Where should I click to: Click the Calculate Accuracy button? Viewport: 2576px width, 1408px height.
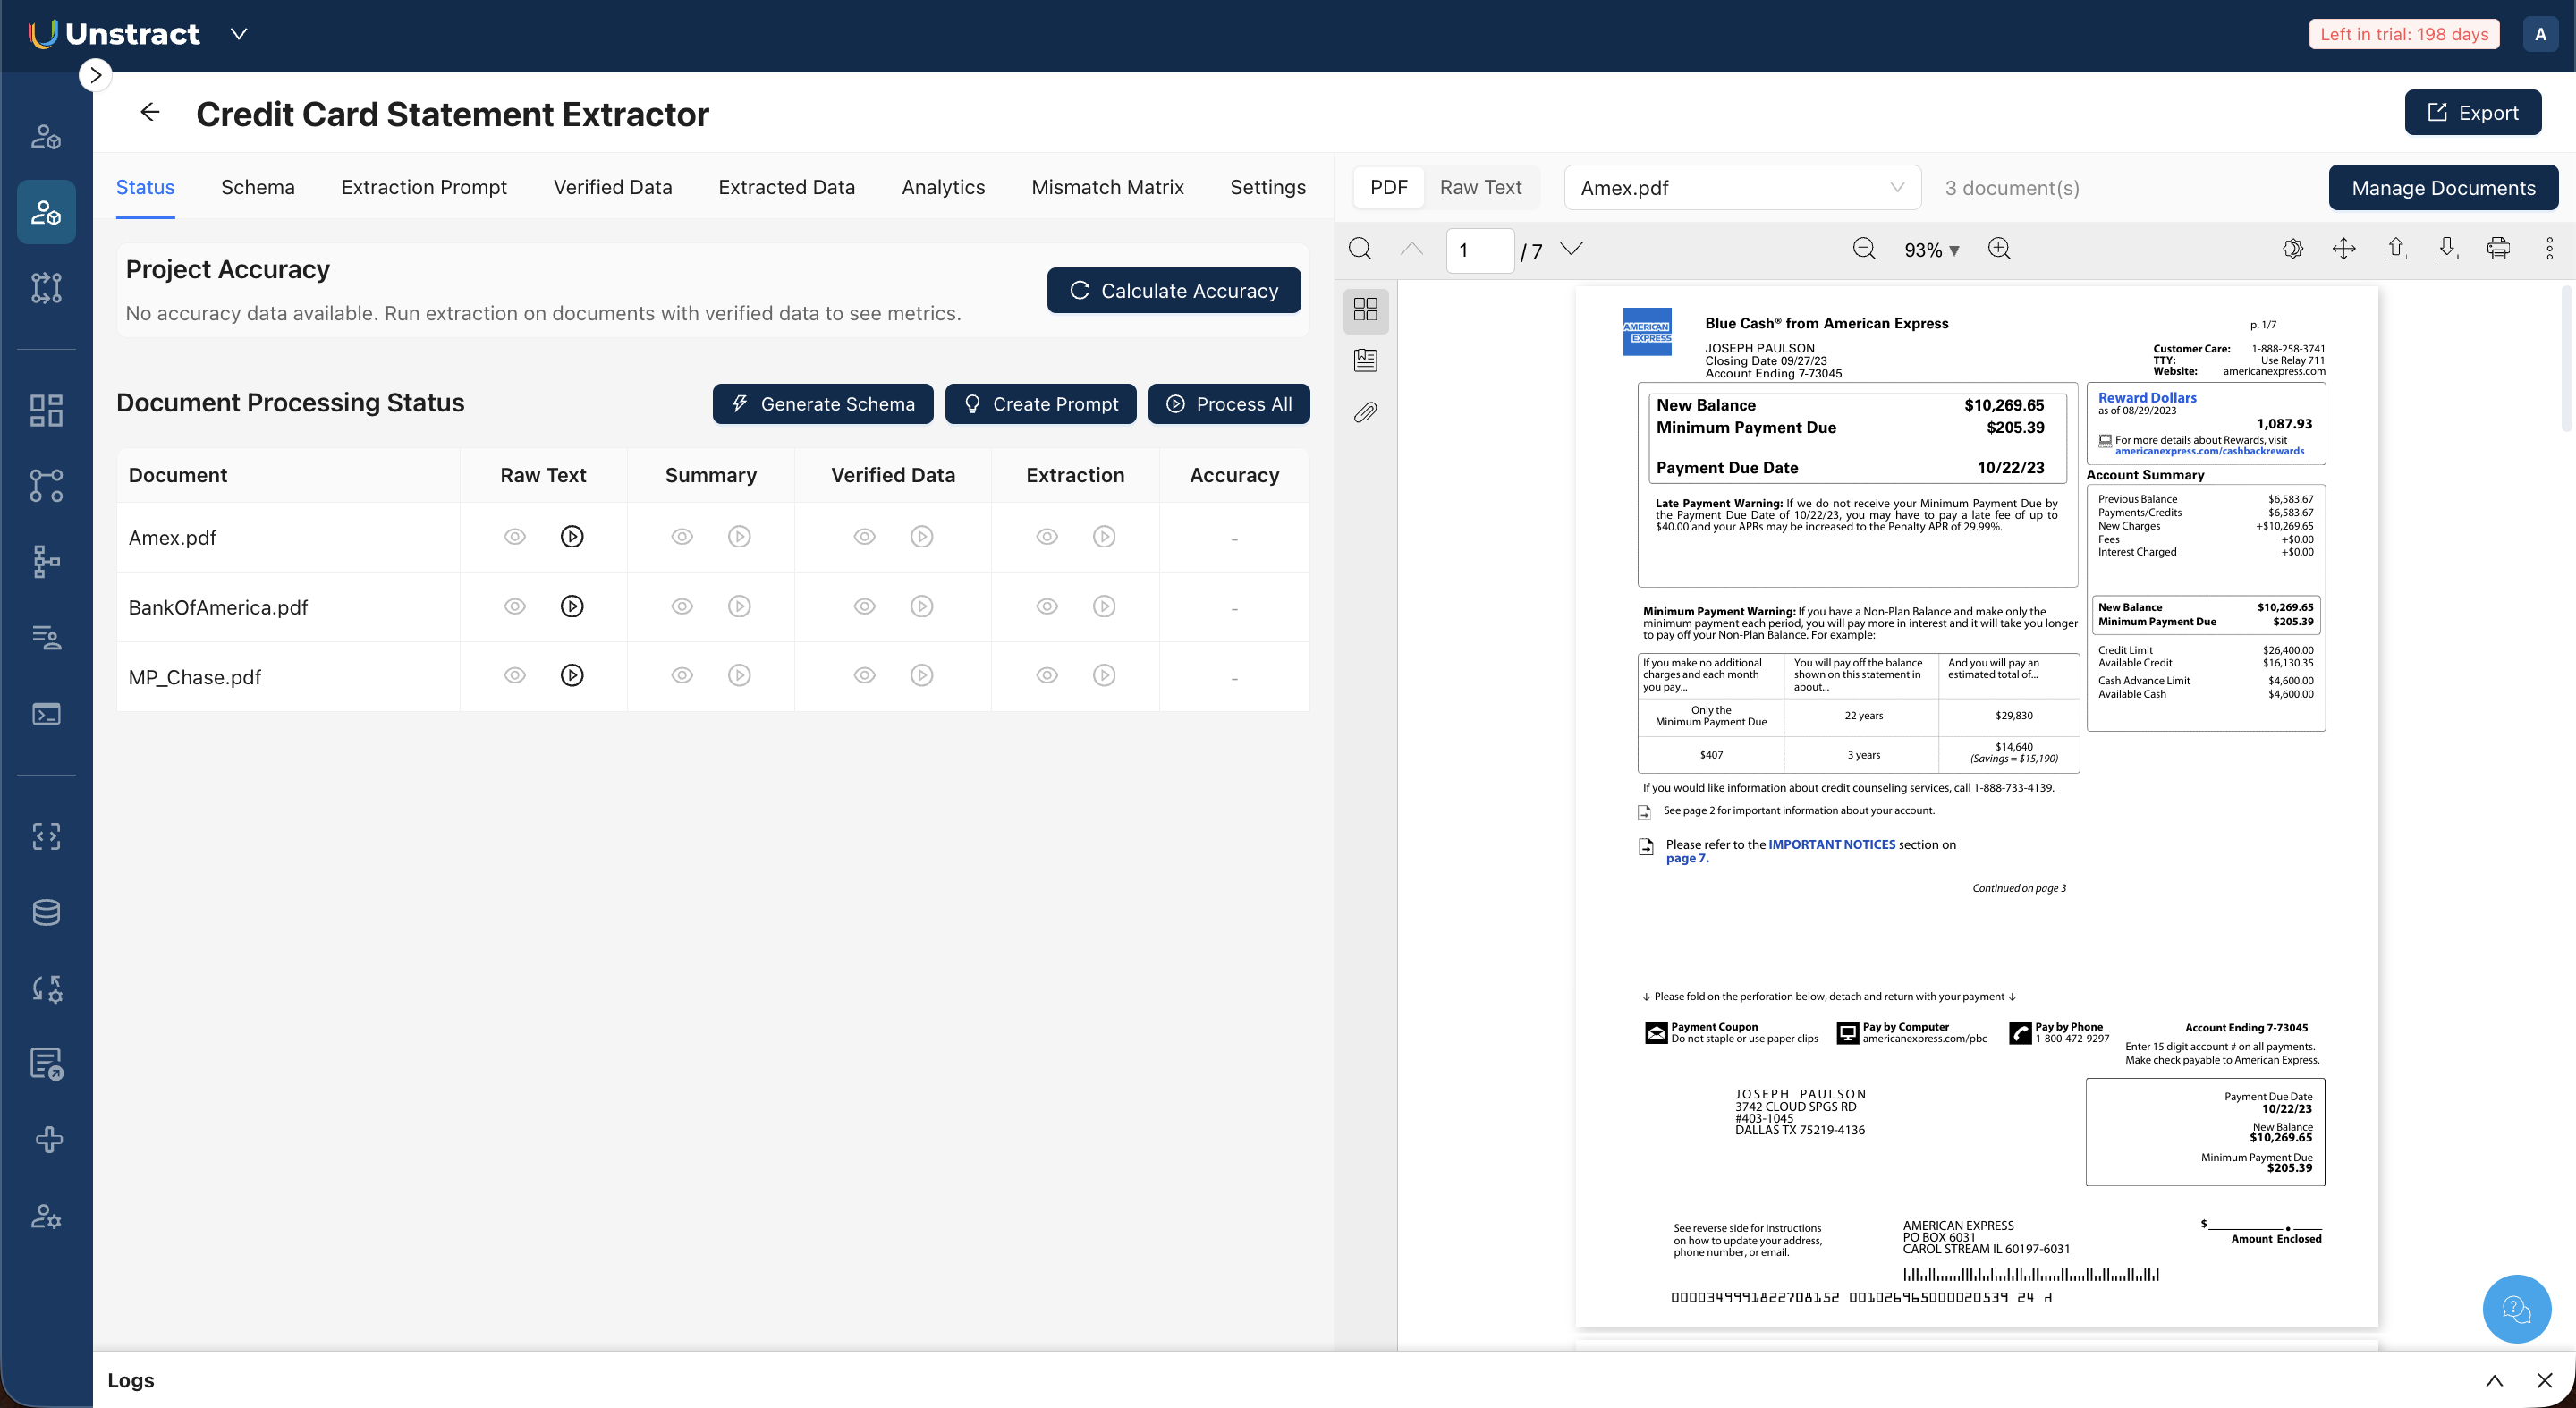coord(1173,291)
